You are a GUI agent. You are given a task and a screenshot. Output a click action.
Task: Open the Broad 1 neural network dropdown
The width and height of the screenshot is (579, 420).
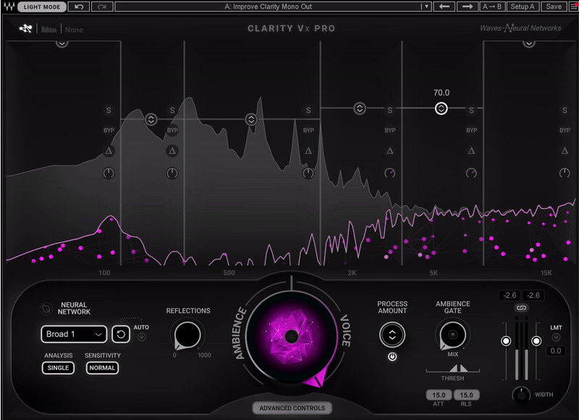74,335
